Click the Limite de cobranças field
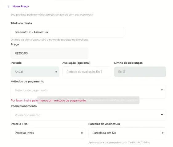This screenshot has width=173, height=147. (x=140, y=72)
